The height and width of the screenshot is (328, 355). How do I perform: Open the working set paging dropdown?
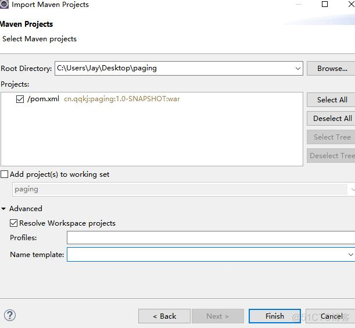[352, 189]
